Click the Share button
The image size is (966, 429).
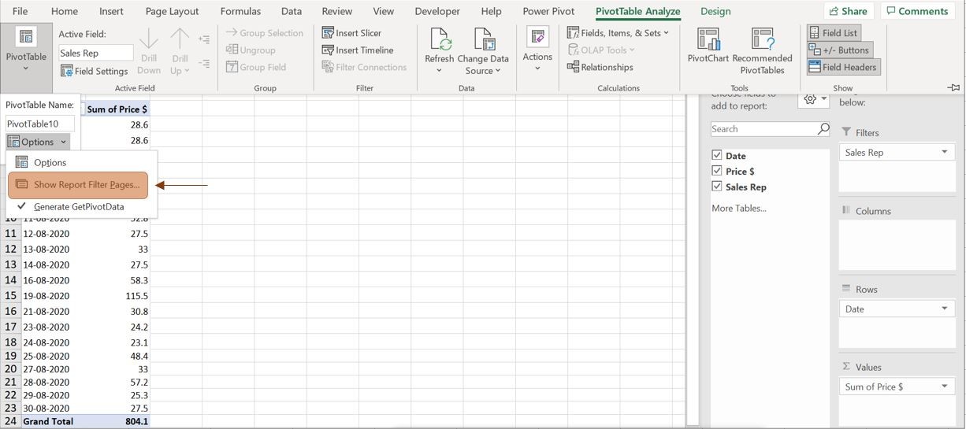coord(848,11)
